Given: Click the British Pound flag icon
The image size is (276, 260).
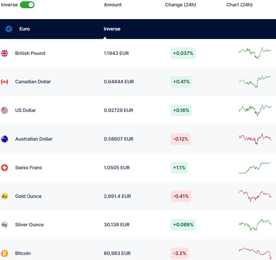Looking at the screenshot, I should pos(5,53).
